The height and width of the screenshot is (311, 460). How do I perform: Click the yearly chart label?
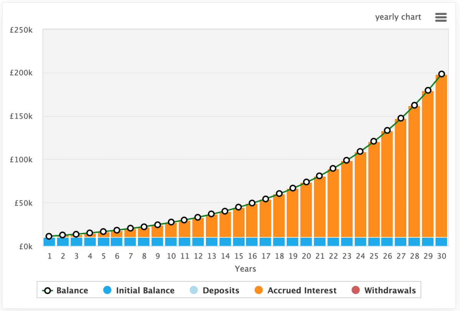tap(398, 17)
